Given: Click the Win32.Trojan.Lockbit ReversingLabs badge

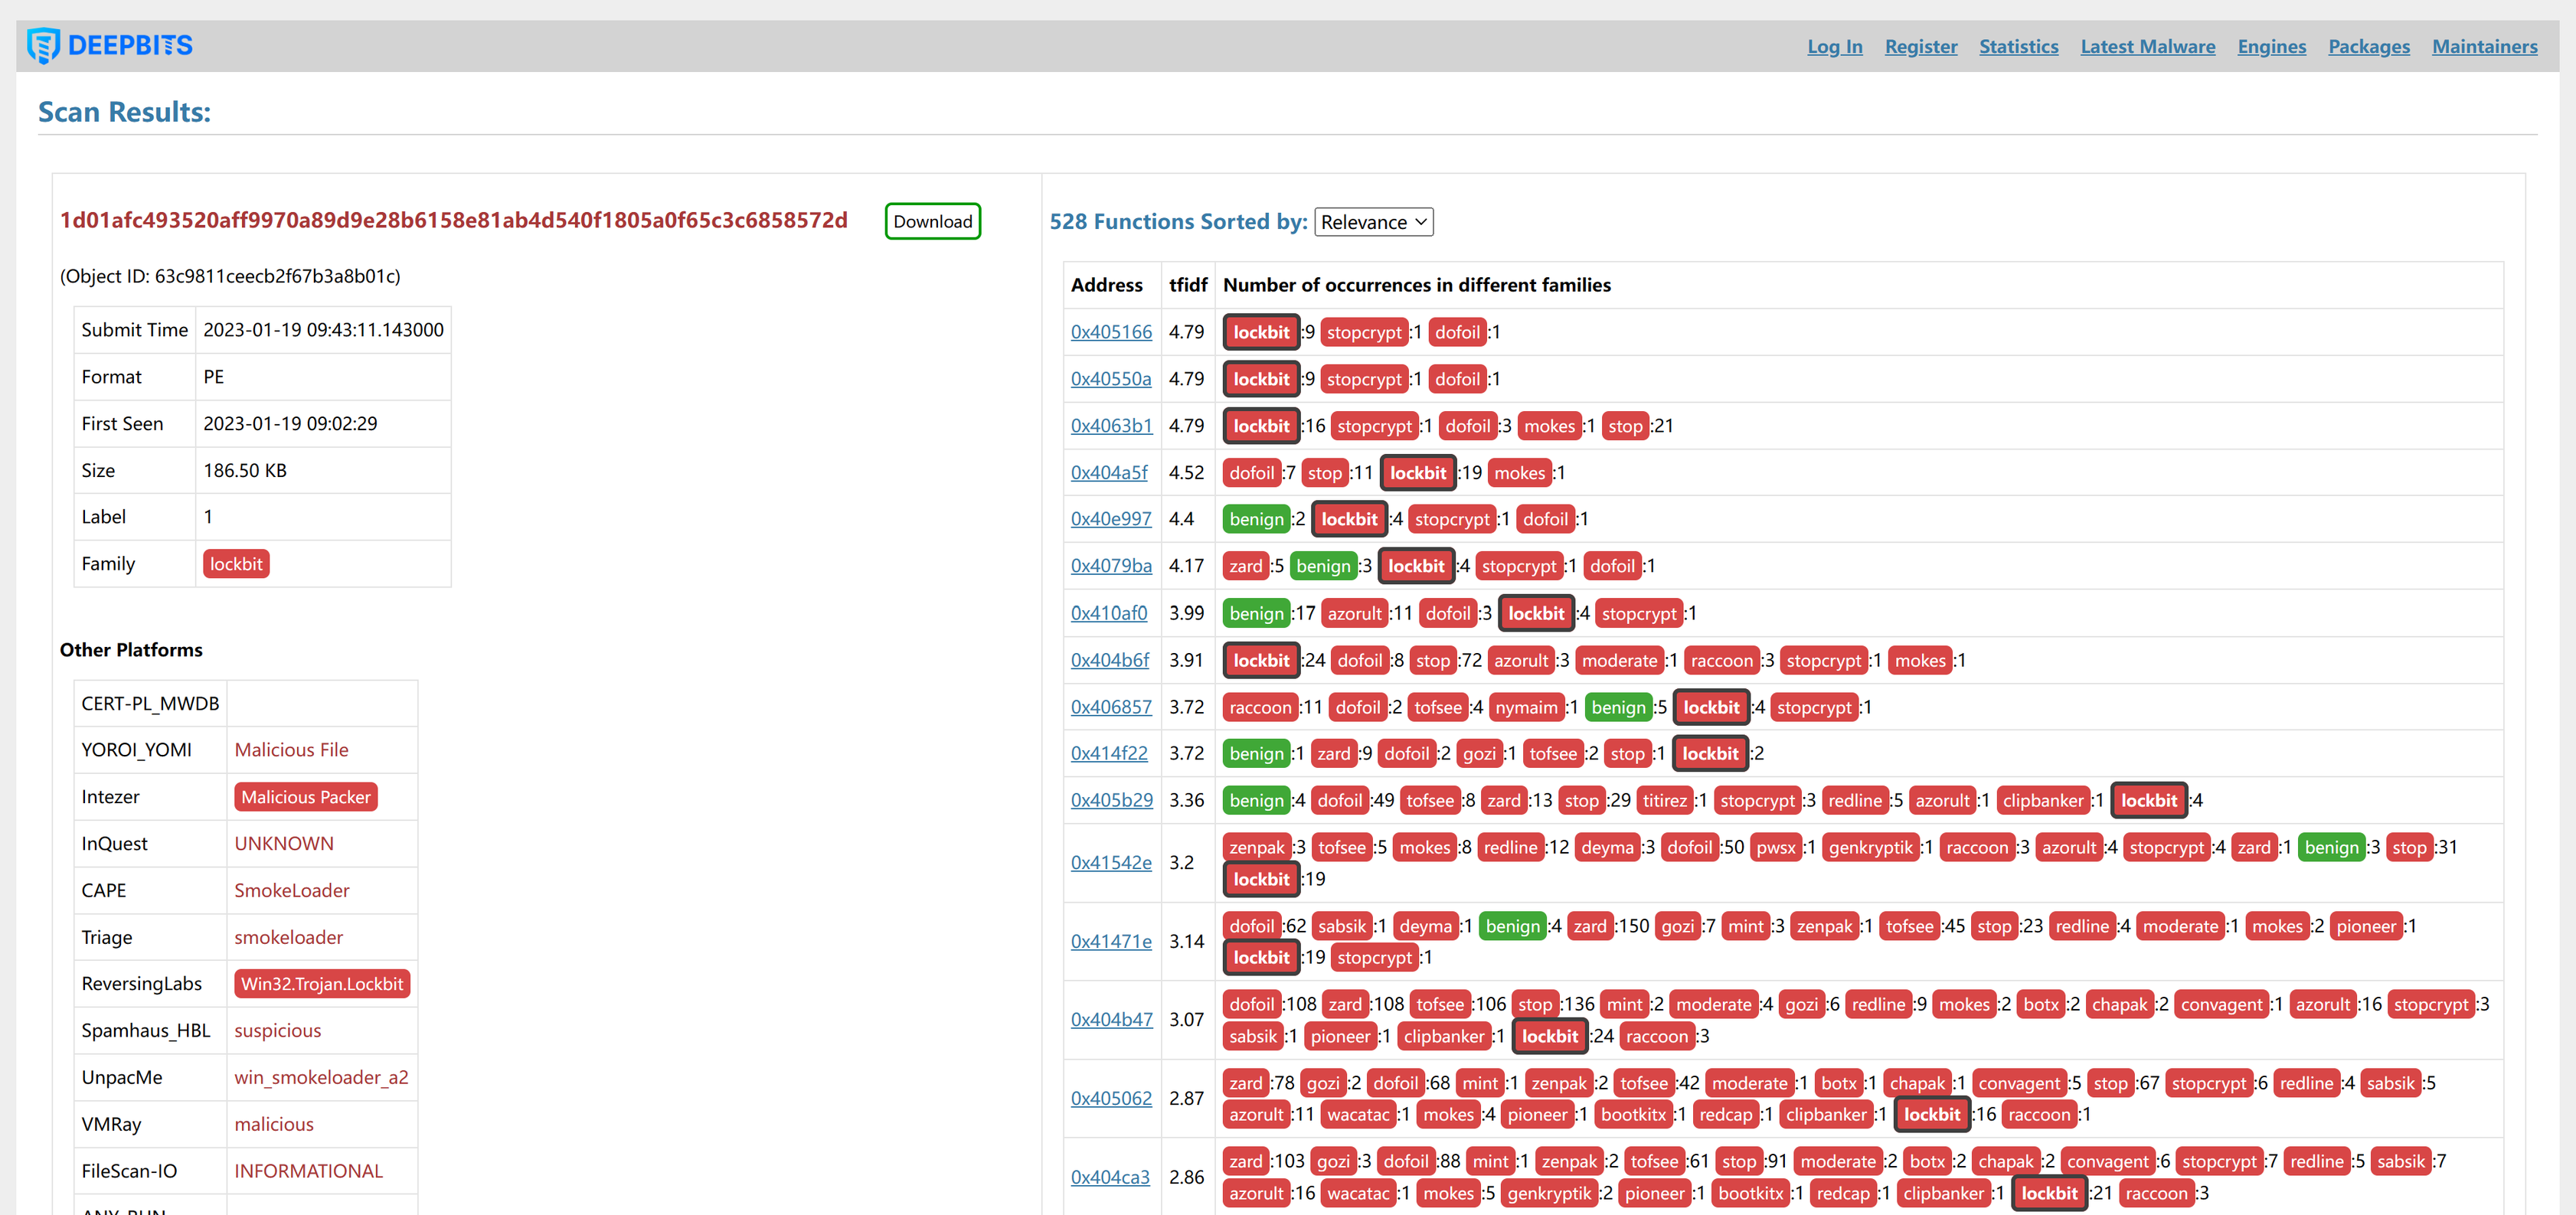Looking at the screenshot, I should (x=322, y=984).
